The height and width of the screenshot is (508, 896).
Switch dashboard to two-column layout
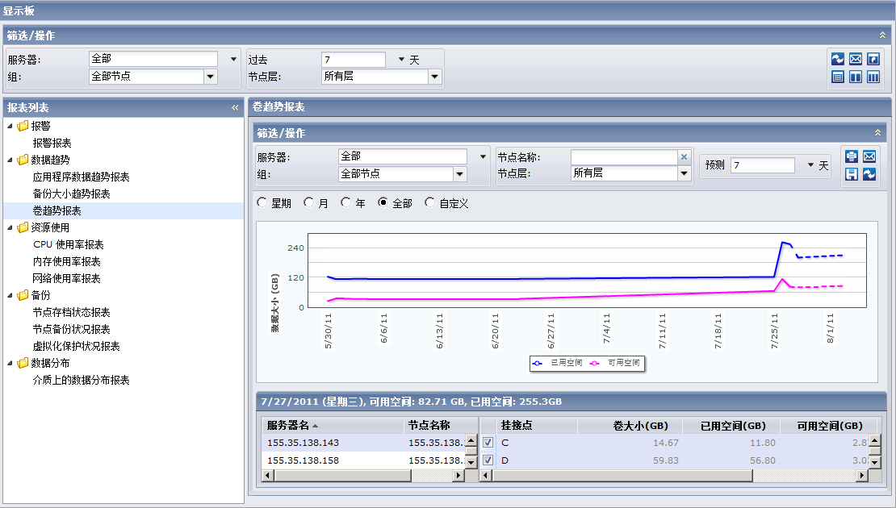coord(857,75)
